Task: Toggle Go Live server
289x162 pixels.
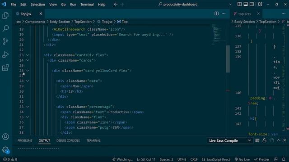Action: (242, 159)
